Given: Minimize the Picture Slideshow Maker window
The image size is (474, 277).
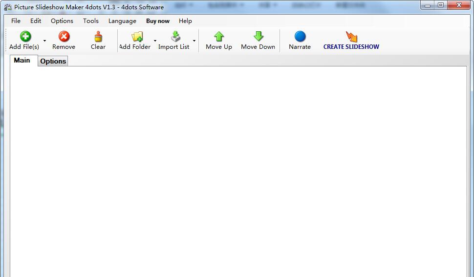Looking at the screenshot, I should [x=428, y=5].
